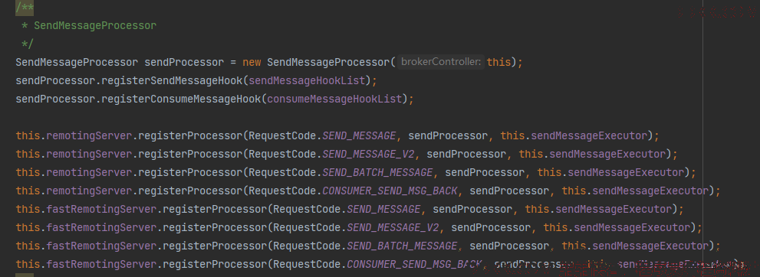
Task: Click CONSUMER_SEND_MSG_BACK on the remotingServer line
Action: [x=390, y=191]
